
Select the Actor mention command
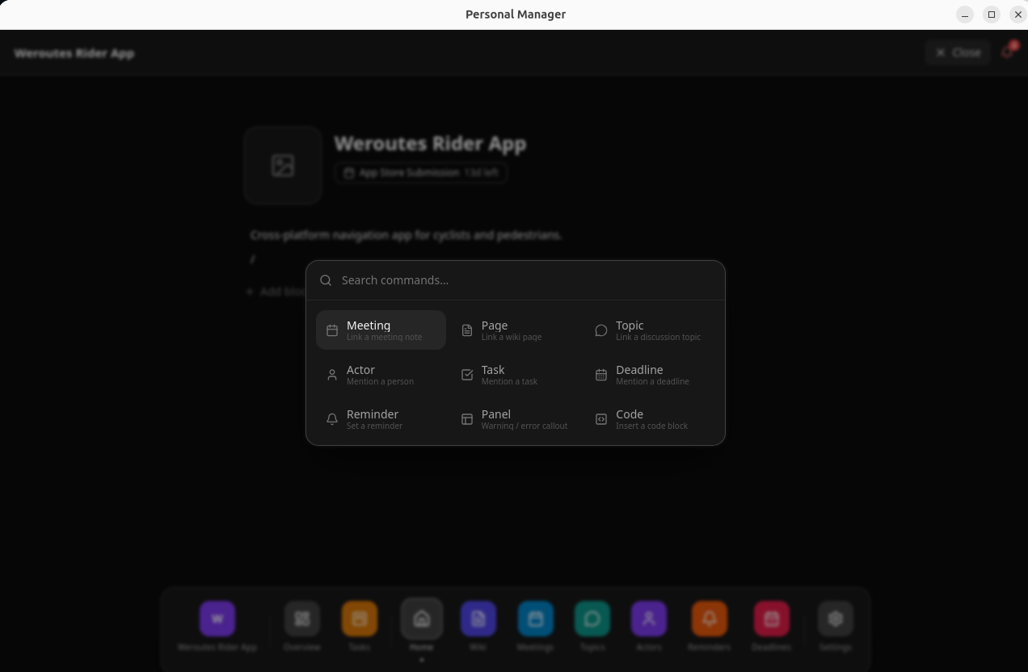point(381,374)
